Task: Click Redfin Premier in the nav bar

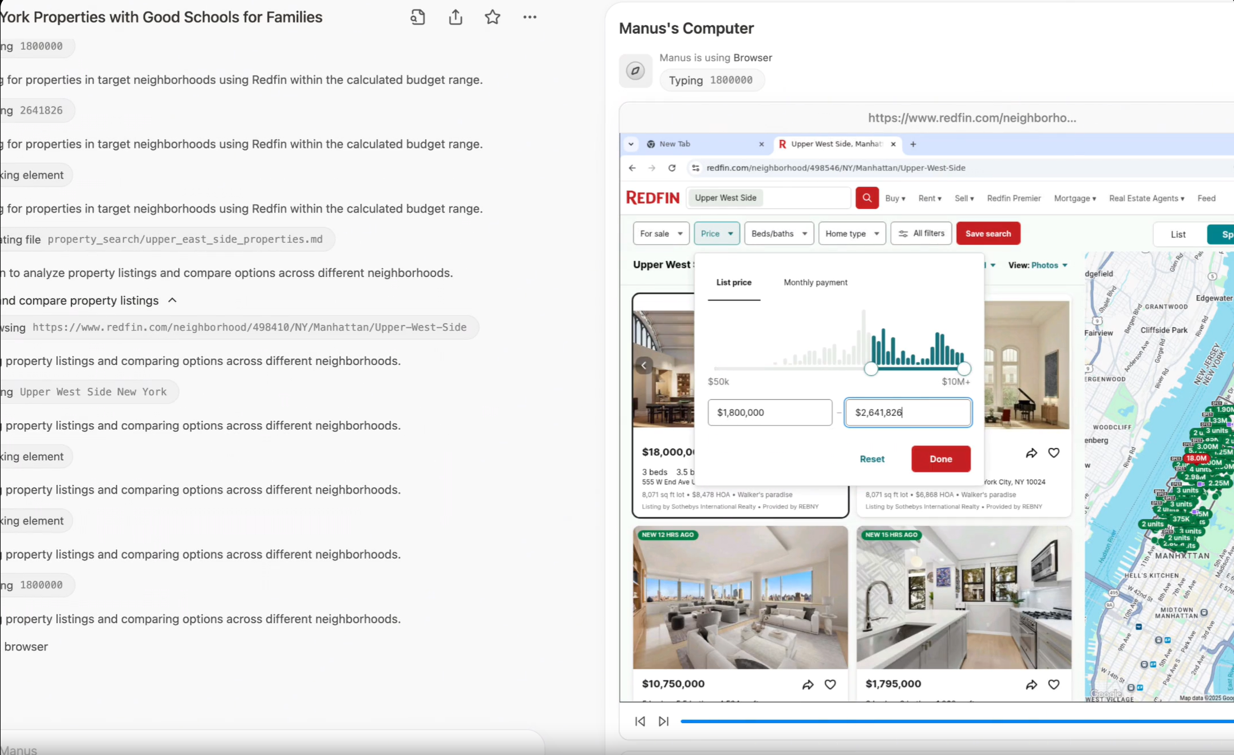Action: 1014,198
